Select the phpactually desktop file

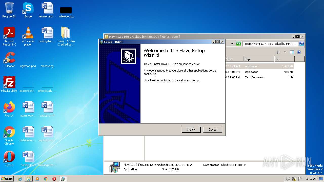pos(47,87)
